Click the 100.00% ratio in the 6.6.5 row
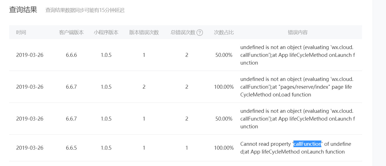Viewport: 386px width, 166px height. click(x=224, y=148)
